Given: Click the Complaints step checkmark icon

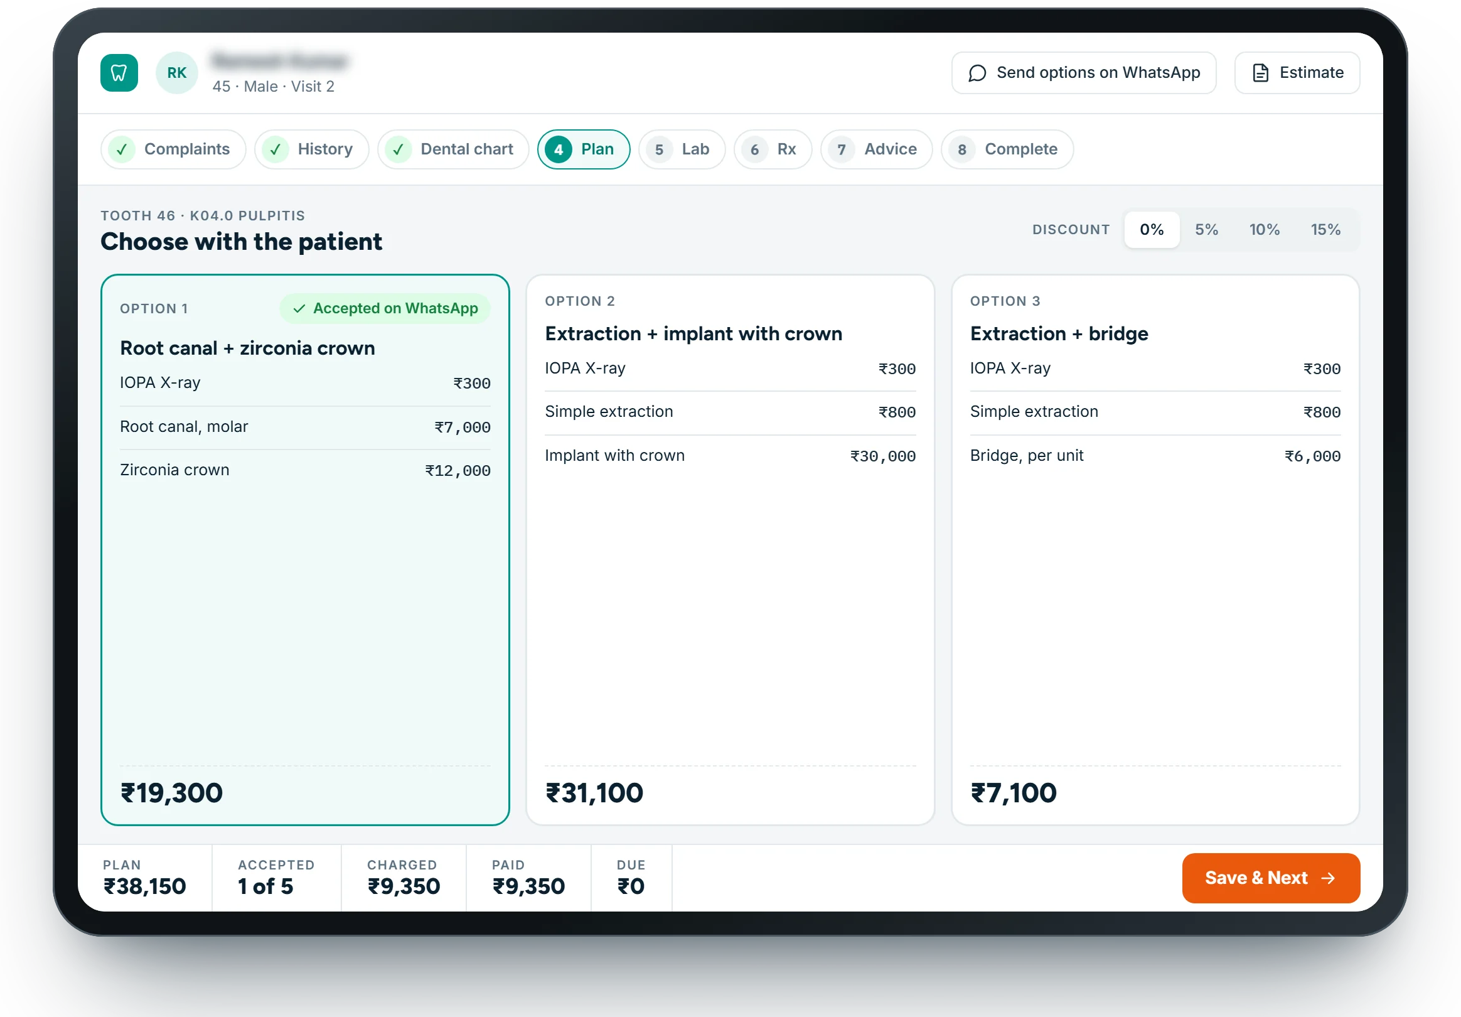Looking at the screenshot, I should pos(122,149).
